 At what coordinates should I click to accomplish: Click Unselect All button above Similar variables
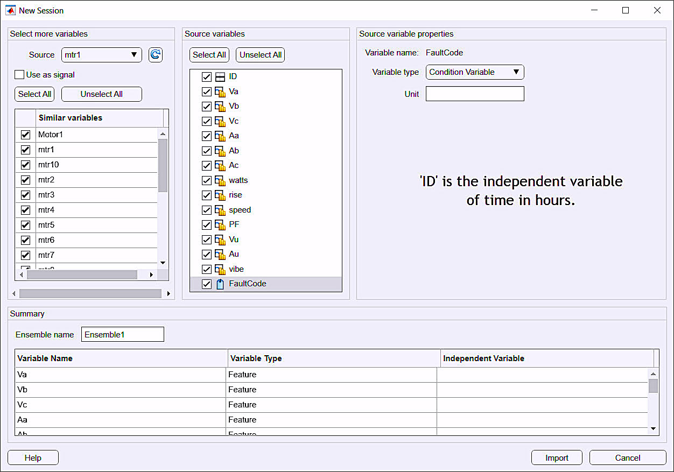[102, 94]
